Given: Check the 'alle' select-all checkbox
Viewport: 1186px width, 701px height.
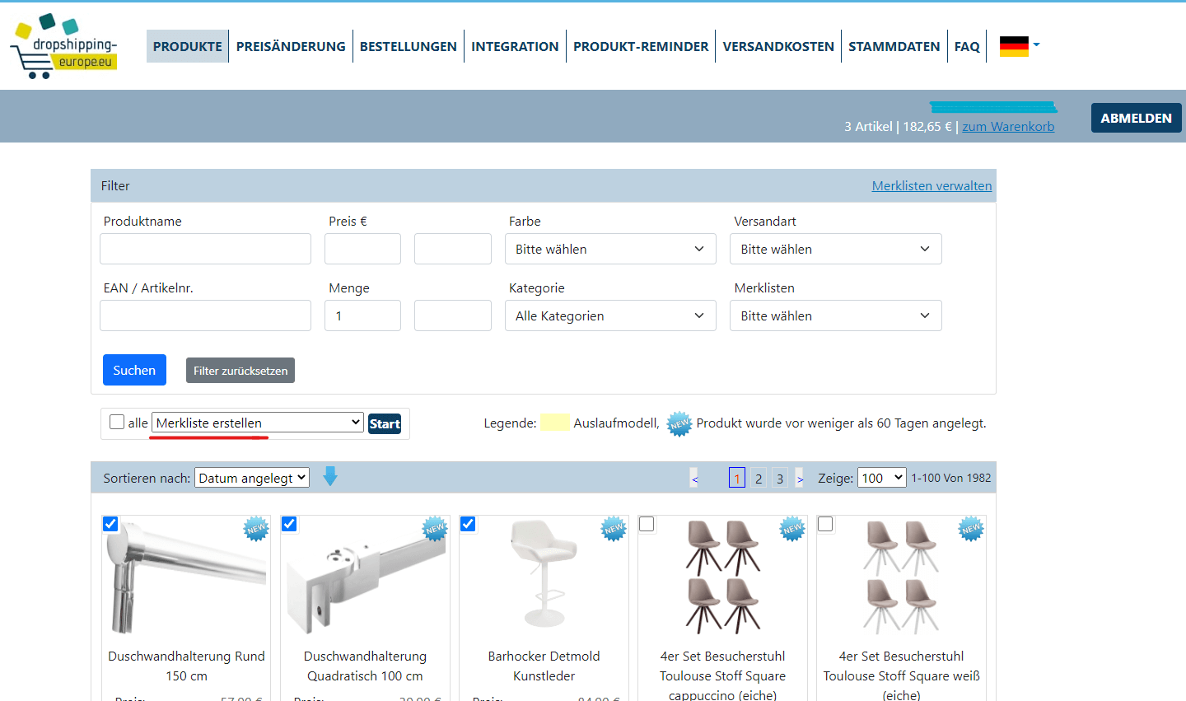Looking at the screenshot, I should pos(117,423).
